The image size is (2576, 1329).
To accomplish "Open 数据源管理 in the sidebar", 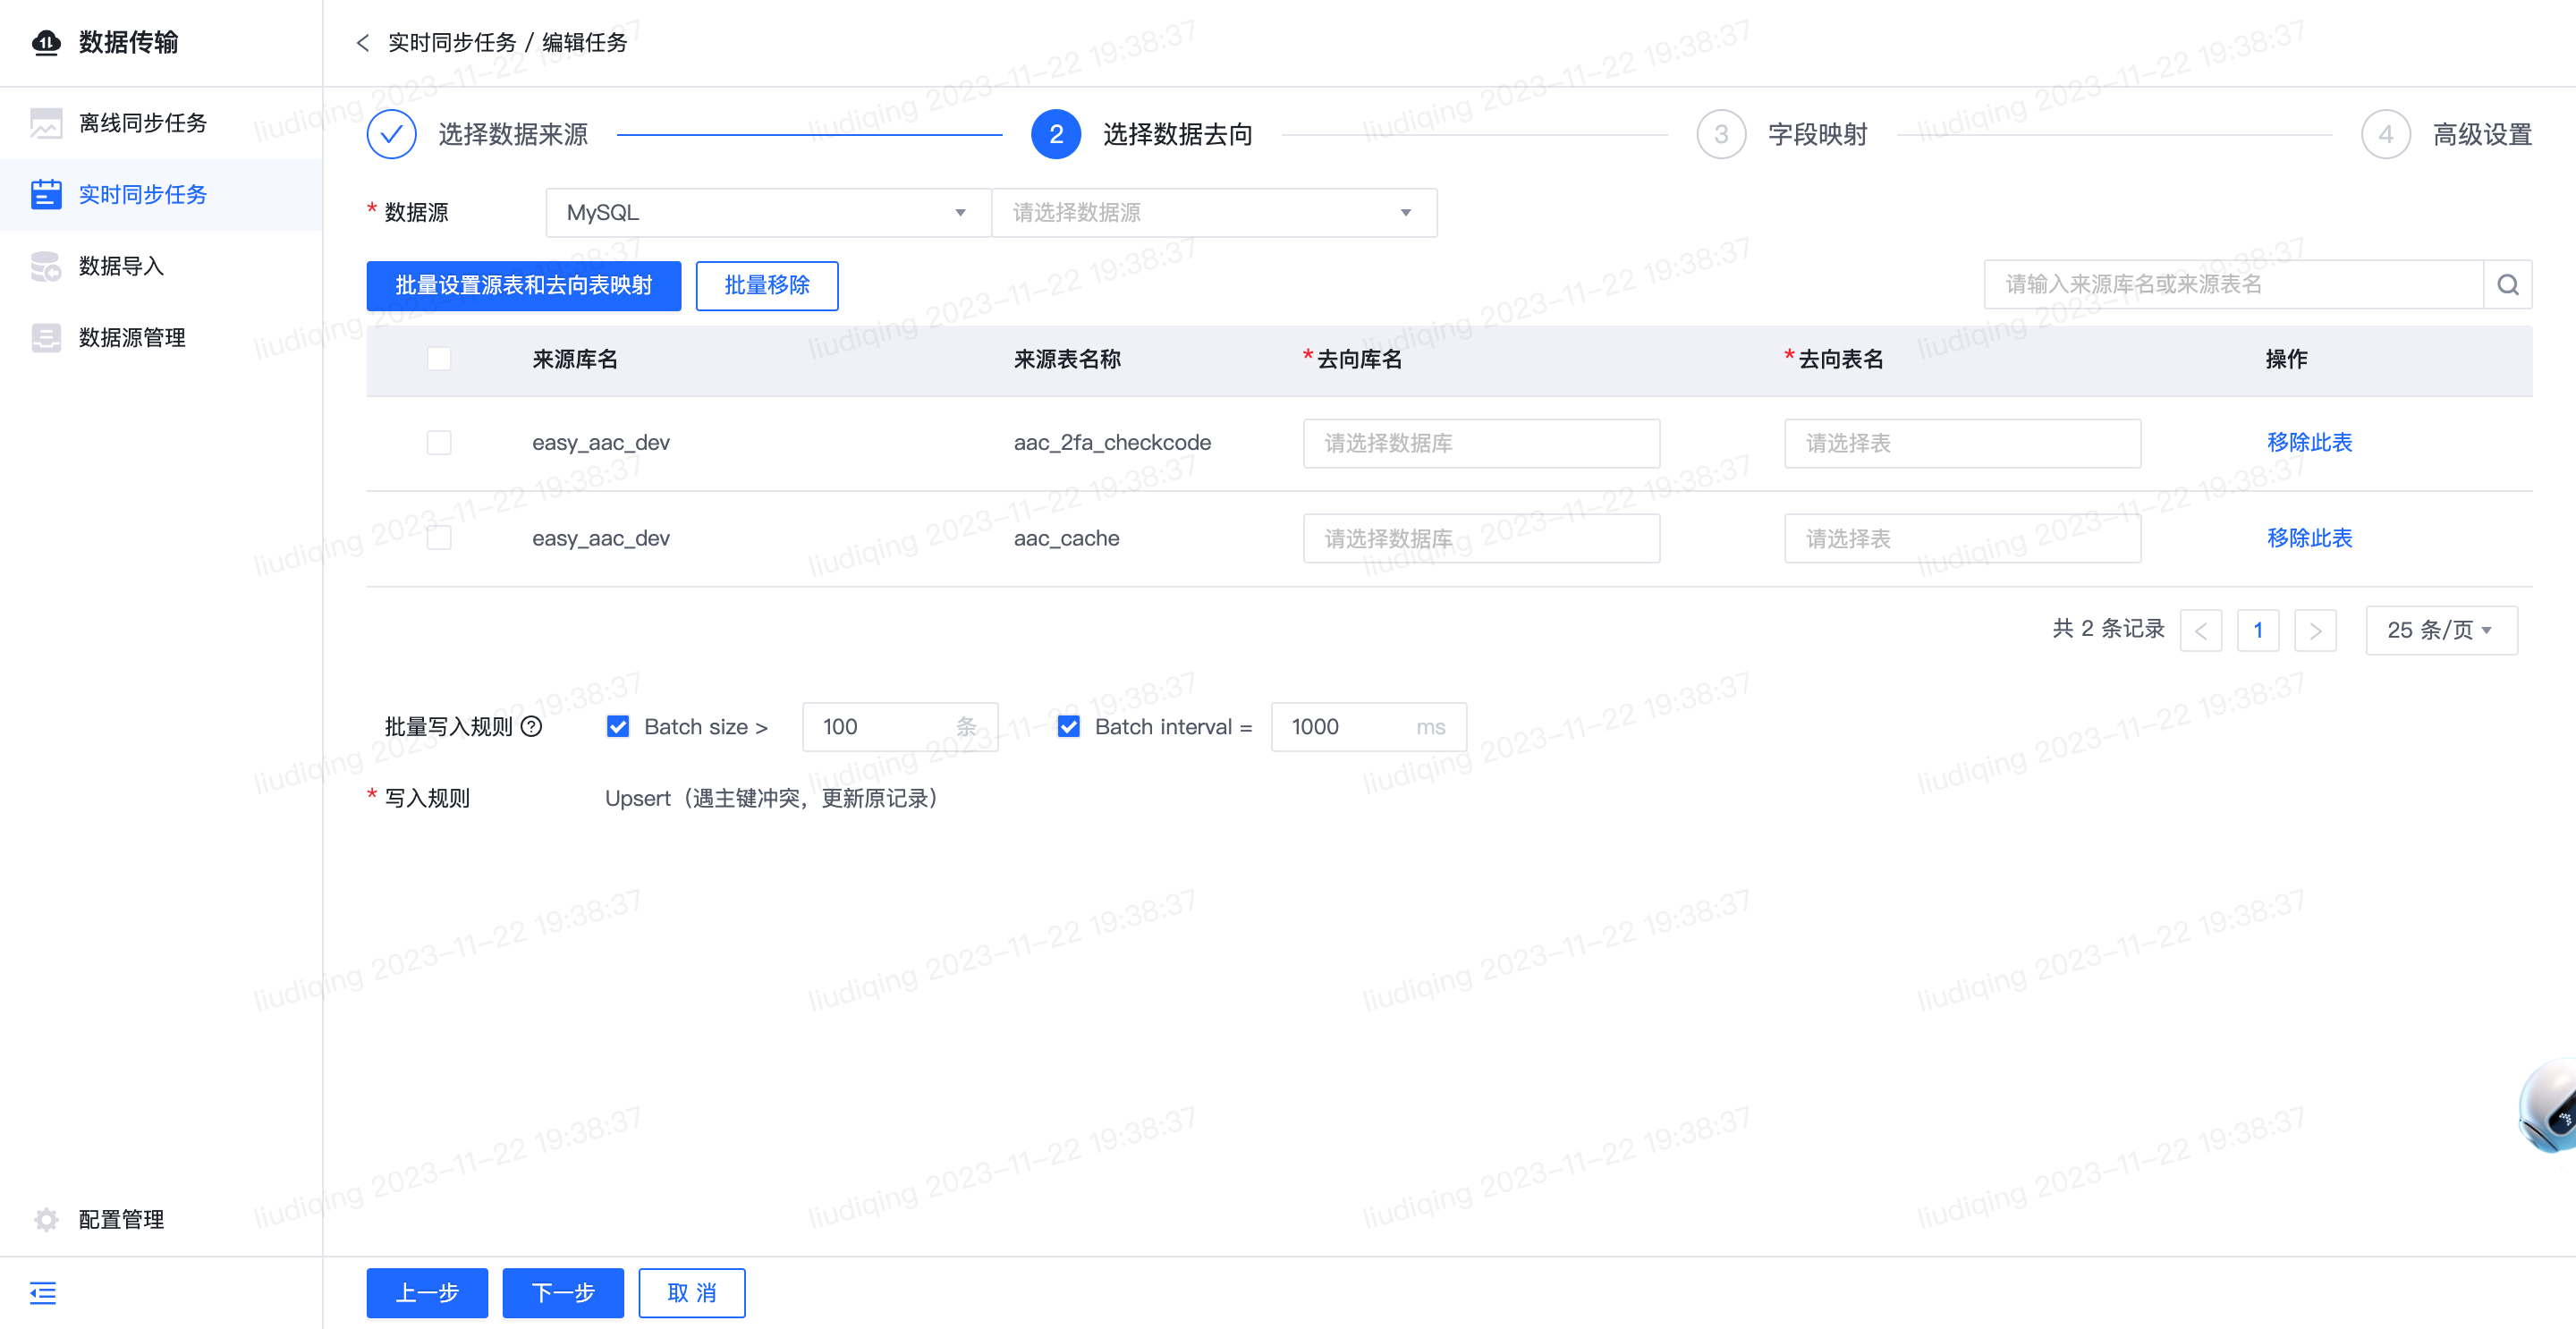I will pyautogui.click(x=132, y=338).
